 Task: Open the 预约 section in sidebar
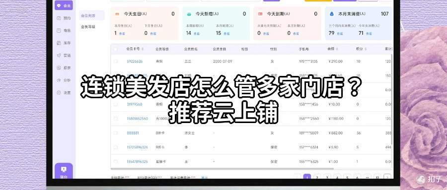(x=64, y=18)
